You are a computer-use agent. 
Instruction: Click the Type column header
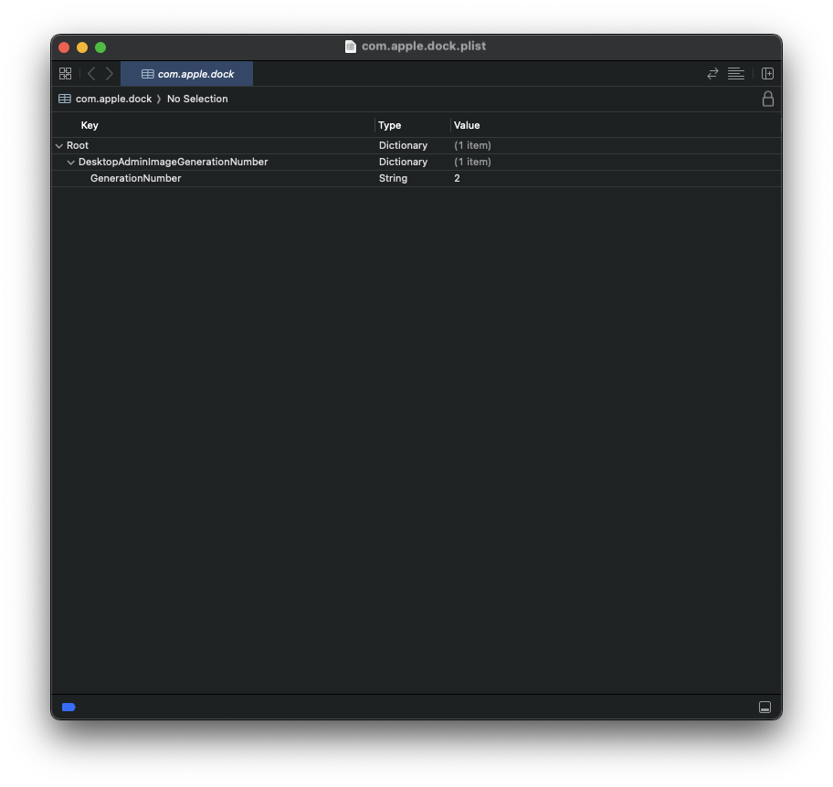tap(390, 125)
